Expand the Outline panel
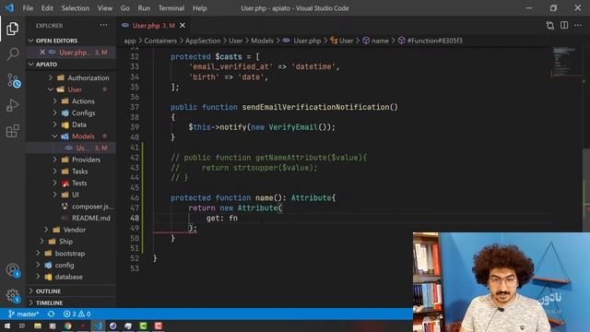This screenshot has width=590, height=332. click(x=71, y=291)
